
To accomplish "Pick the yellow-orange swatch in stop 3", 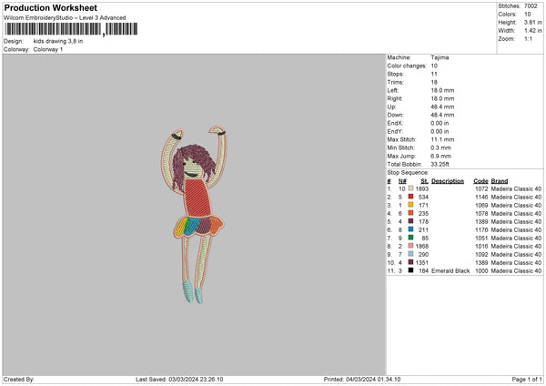I will point(412,205).
